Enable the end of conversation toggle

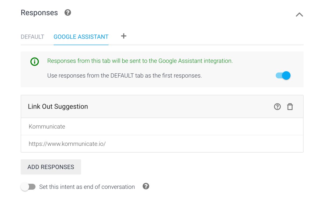[x=28, y=187]
